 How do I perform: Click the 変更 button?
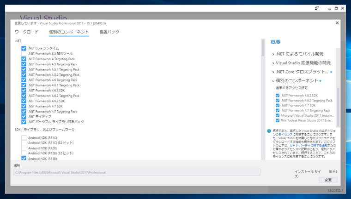[328, 180]
